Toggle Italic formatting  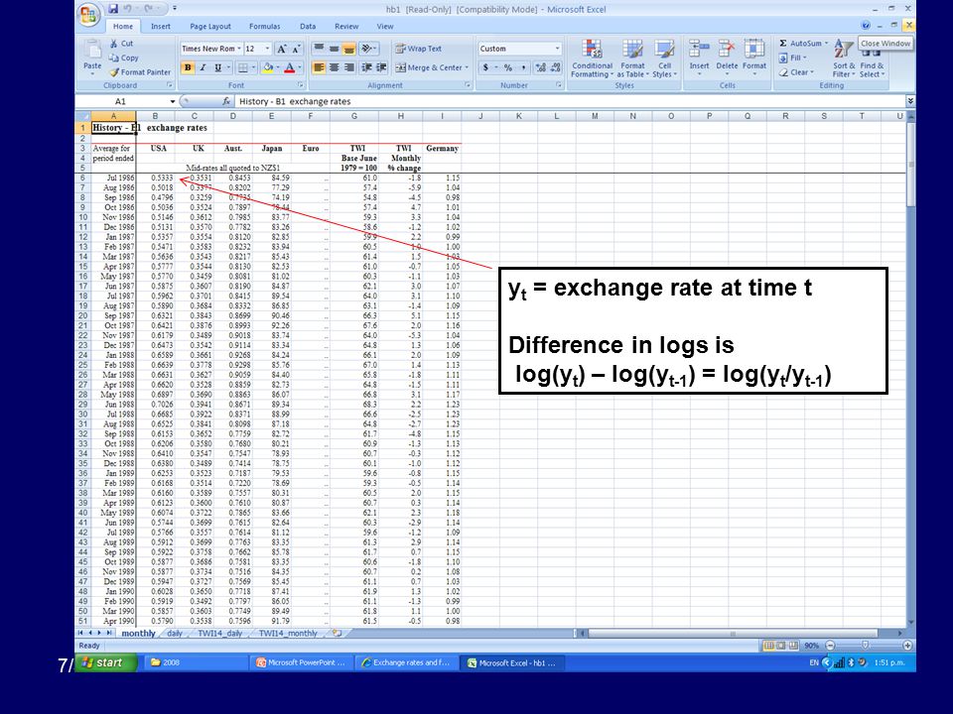pyautogui.click(x=203, y=68)
